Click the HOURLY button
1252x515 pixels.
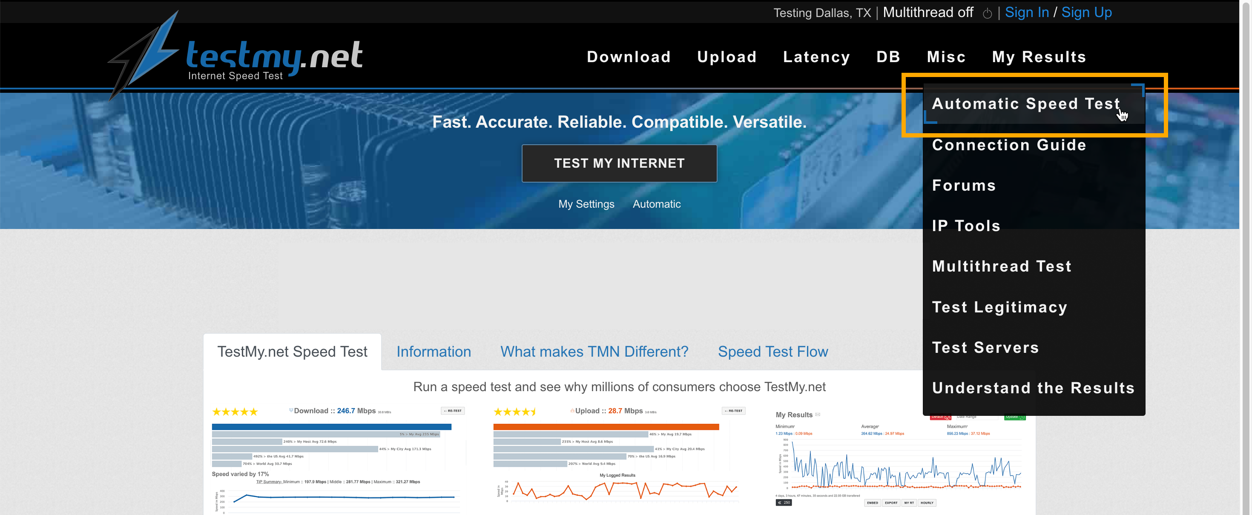pos(927,503)
